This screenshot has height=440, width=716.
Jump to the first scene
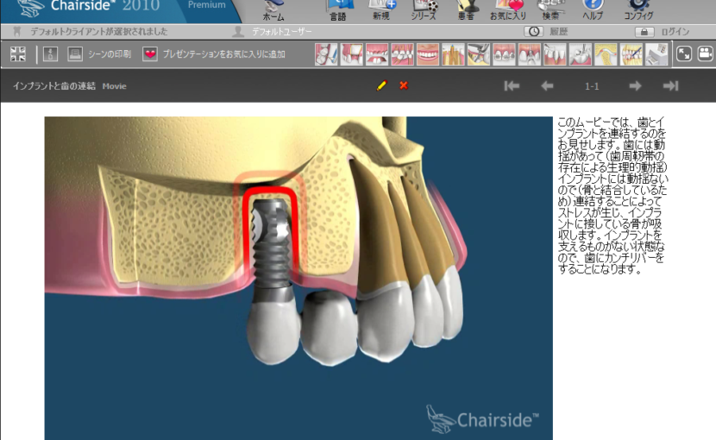512,85
